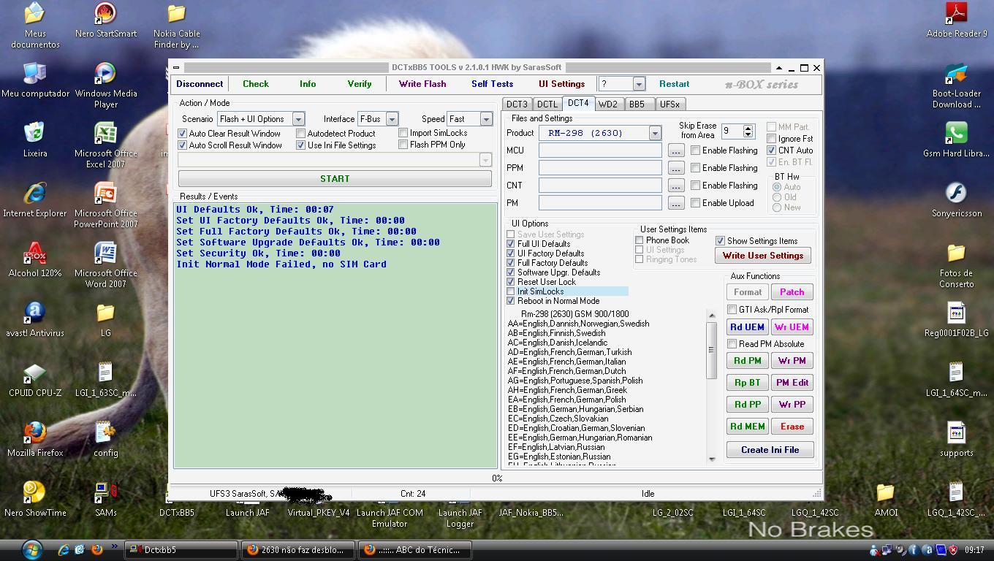Open Nero StartSmart desktop icon
Viewport: 994px width, 561px height.
point(105,20)
